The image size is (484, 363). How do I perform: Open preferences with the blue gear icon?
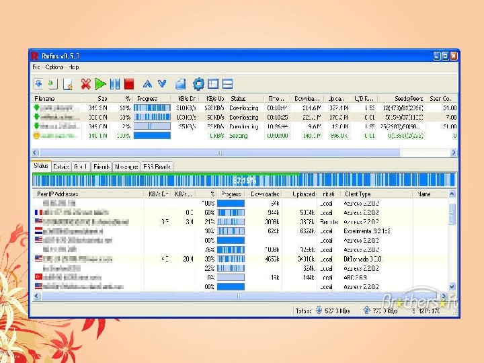pos(198,84)
